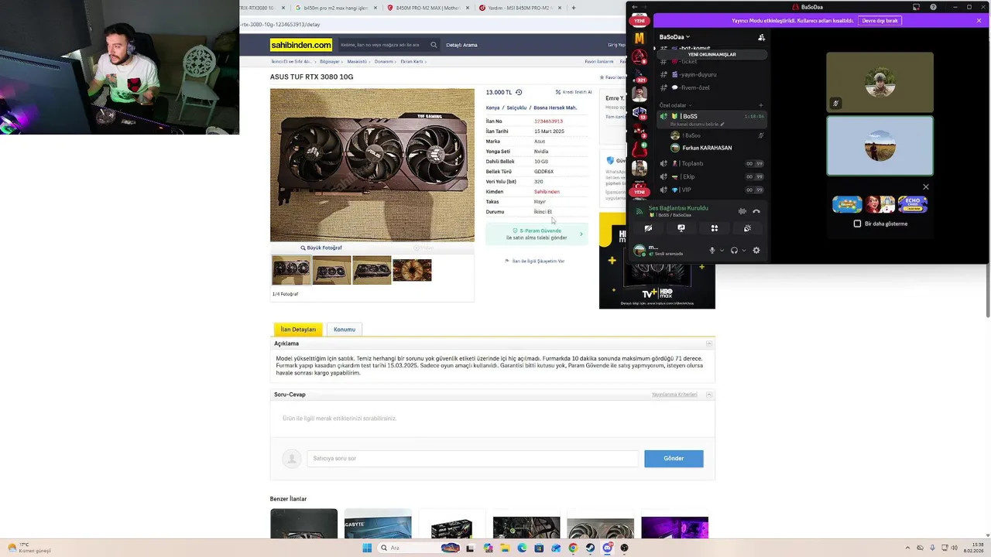Open the Discord help question mark icon
Screen dimensions: 991x557
tap(933, 7)
